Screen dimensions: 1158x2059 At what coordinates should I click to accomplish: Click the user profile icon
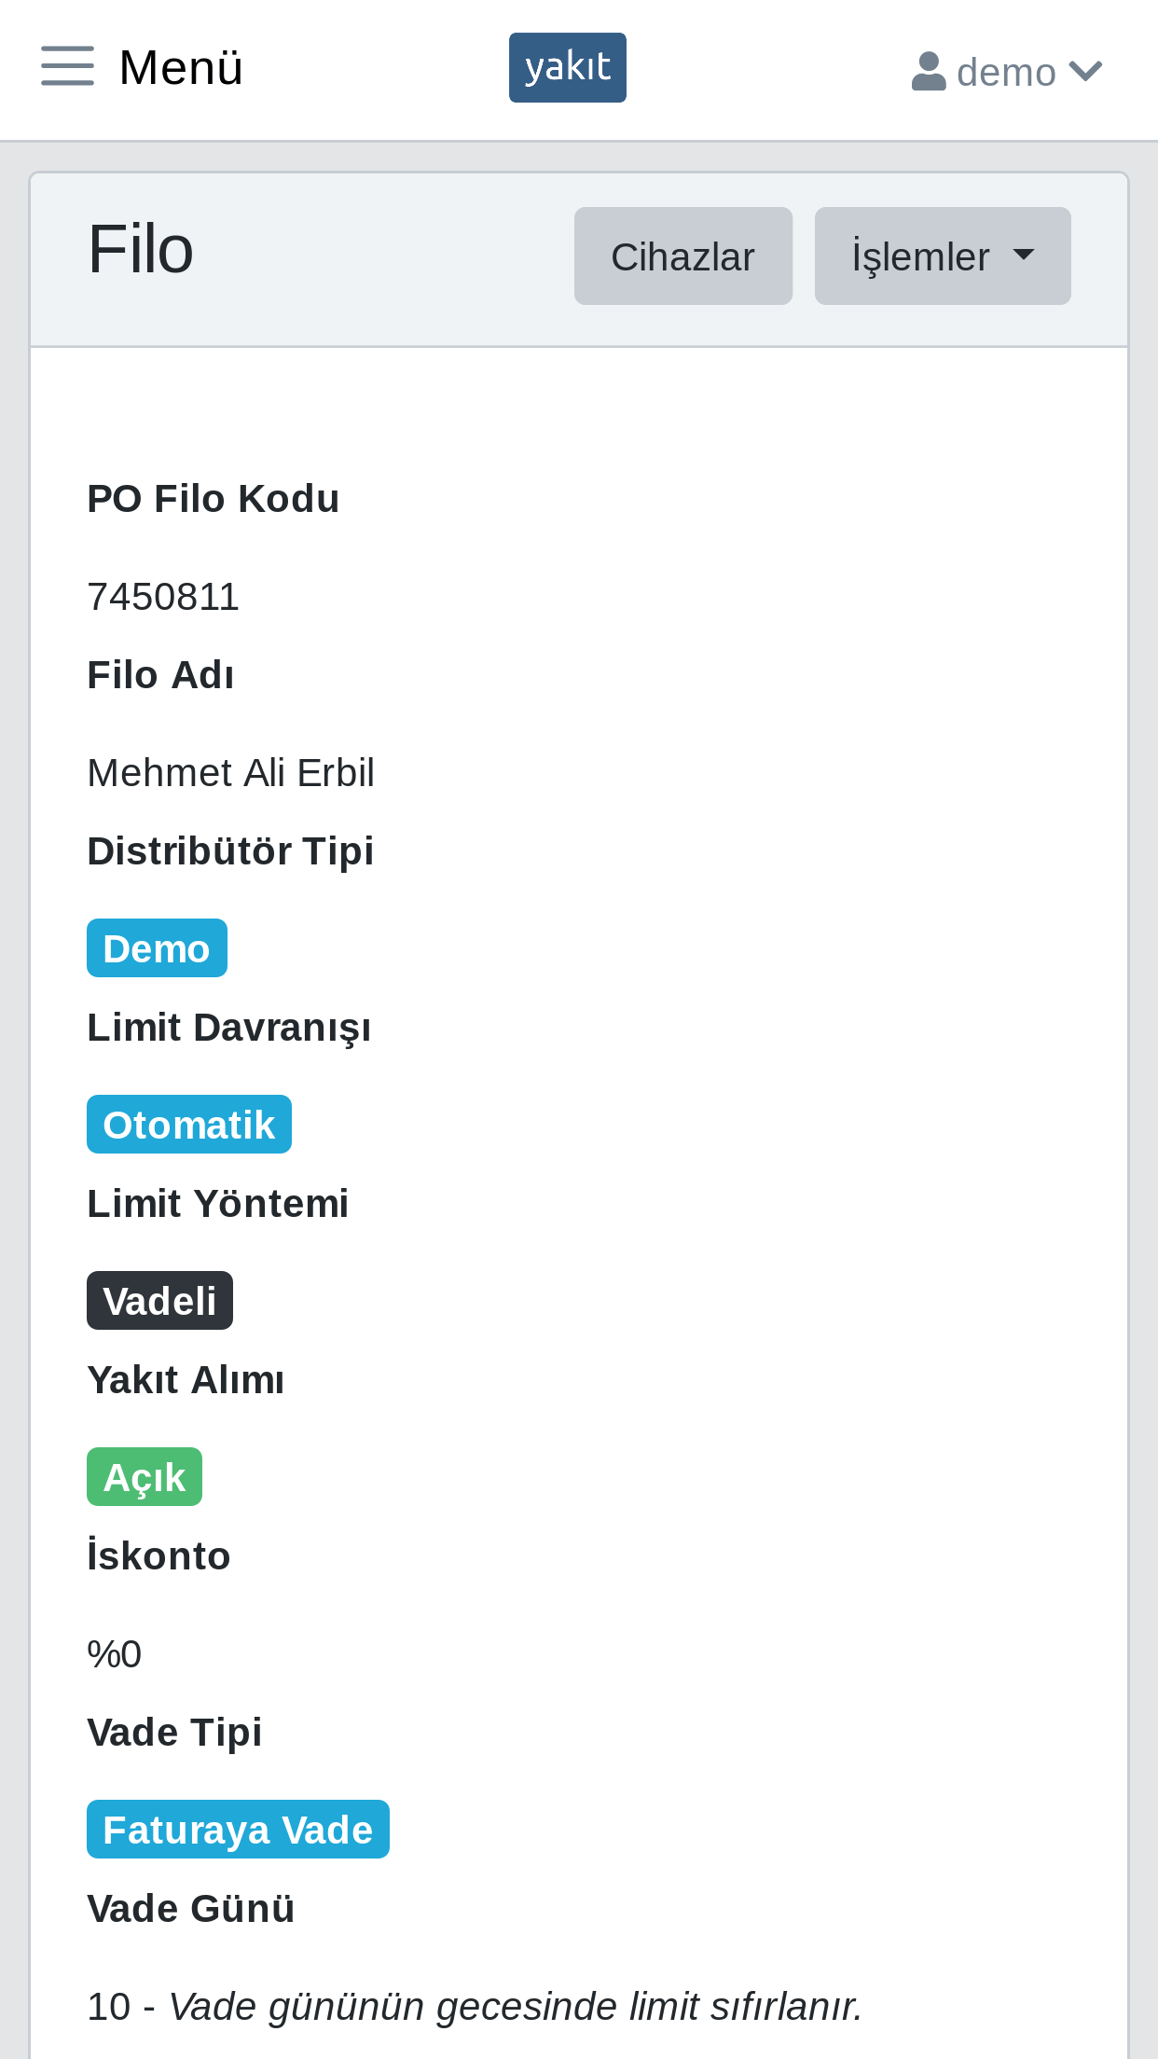coord(929,72)
